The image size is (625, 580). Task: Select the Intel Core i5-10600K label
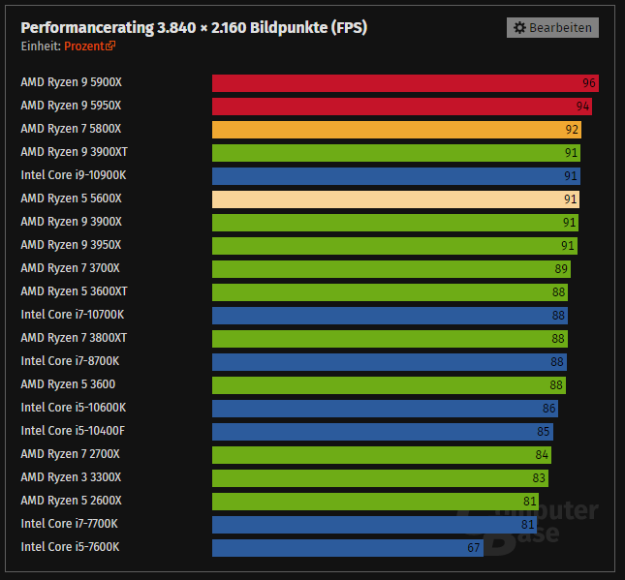(x=74, y=408)
